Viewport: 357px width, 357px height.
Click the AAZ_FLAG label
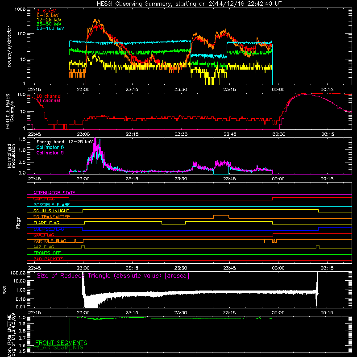[44, 247]
